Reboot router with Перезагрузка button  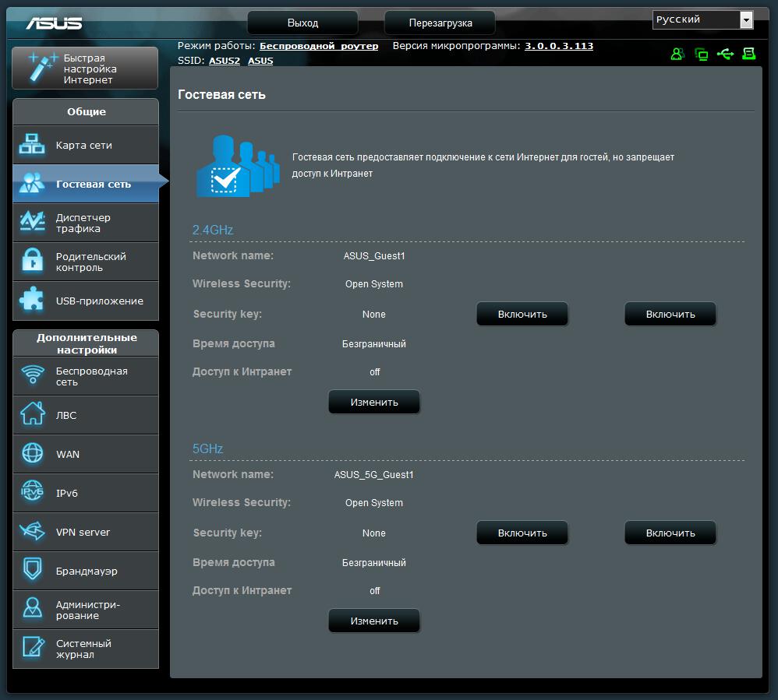440,23
